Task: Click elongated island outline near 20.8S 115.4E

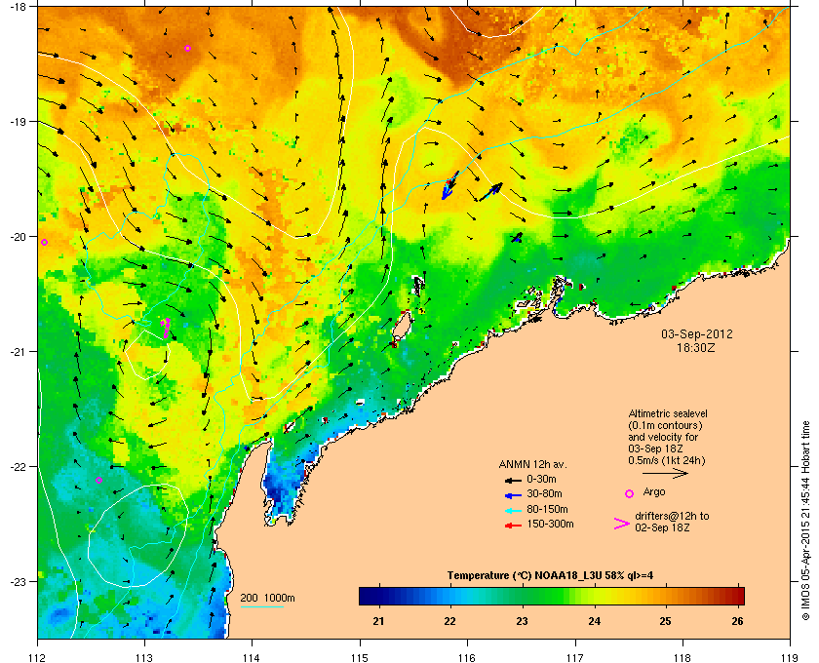Action: pyautogui.click(x=401, y=326)
